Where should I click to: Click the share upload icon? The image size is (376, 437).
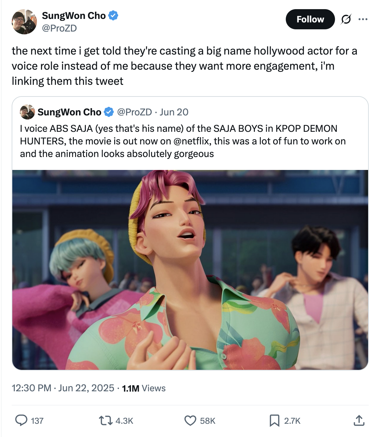pos(359,420)
